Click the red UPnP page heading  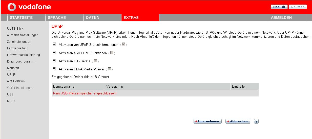tap(57, 26)
